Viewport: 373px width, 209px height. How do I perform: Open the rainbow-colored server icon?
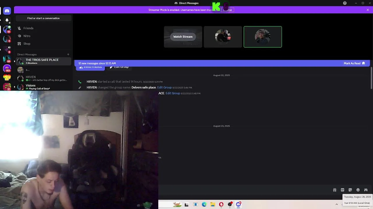[x=7, y=78]
